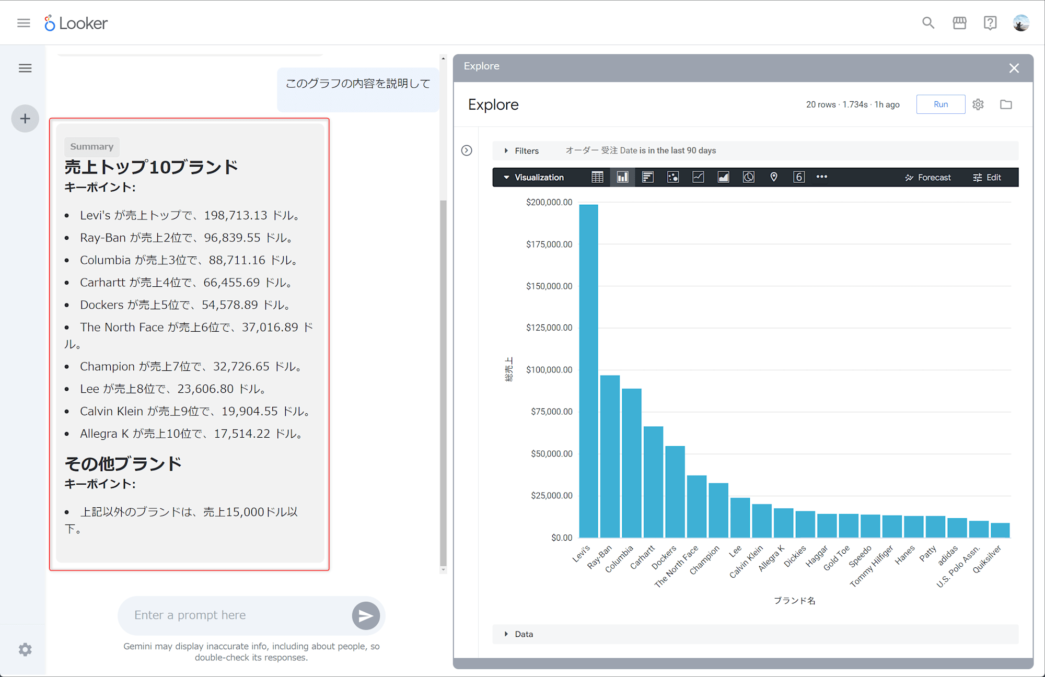Switch visualization to Table
Screen dimensions: 1045x677
pos(597,177)
